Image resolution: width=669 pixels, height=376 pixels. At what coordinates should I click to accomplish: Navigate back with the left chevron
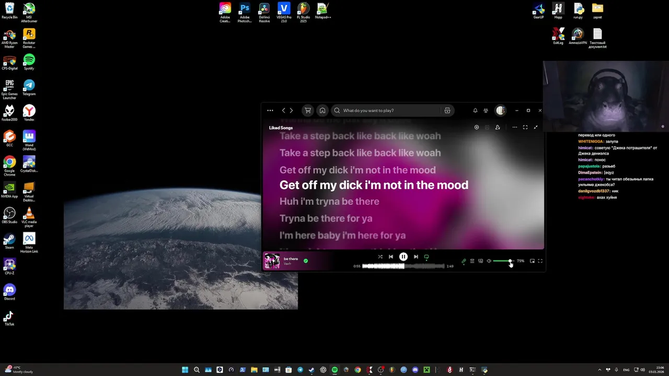pos(284,110)
